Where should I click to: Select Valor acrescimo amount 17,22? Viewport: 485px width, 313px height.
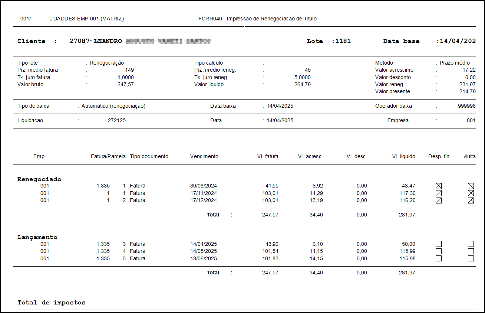point(469,70)
